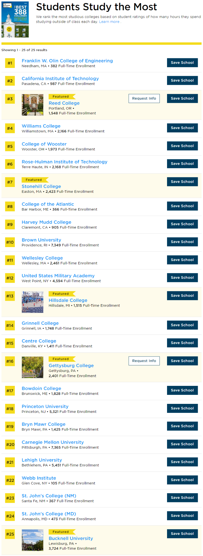Save Webb Institute
Screen dimensions: 203x556
(x=182, y=480)
